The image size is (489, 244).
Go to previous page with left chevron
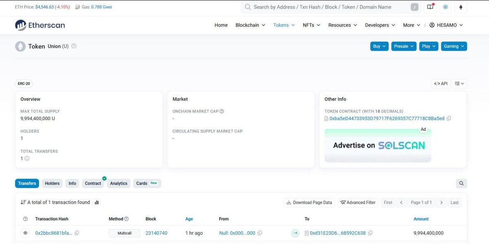coord(401,202)
